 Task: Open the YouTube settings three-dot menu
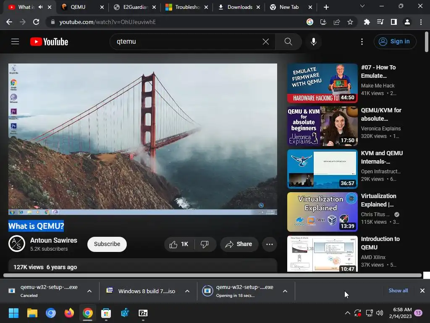pos(362,42)
